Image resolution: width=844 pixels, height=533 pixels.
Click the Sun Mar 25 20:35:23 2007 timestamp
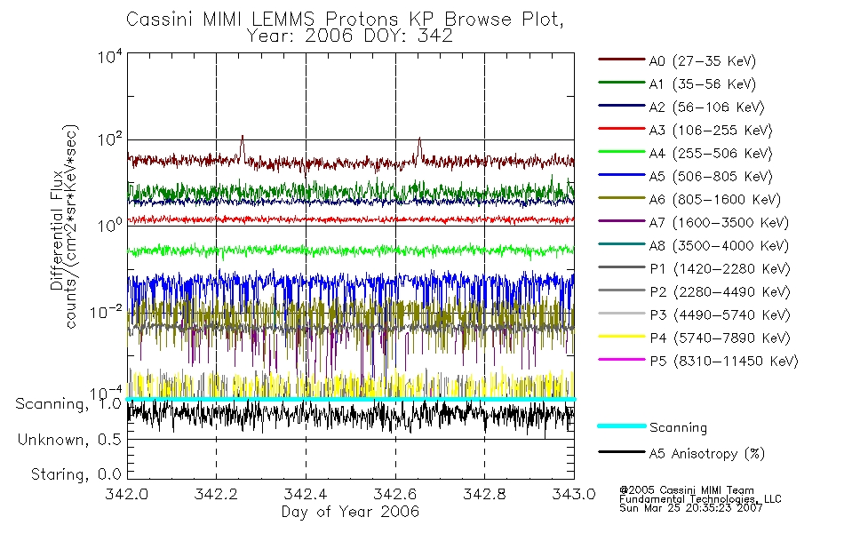tap(690, 508)
